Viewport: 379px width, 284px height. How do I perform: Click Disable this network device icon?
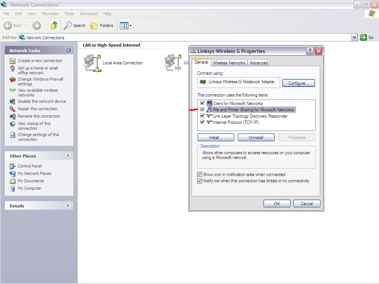pyautogui.click(x=13, y=101)
